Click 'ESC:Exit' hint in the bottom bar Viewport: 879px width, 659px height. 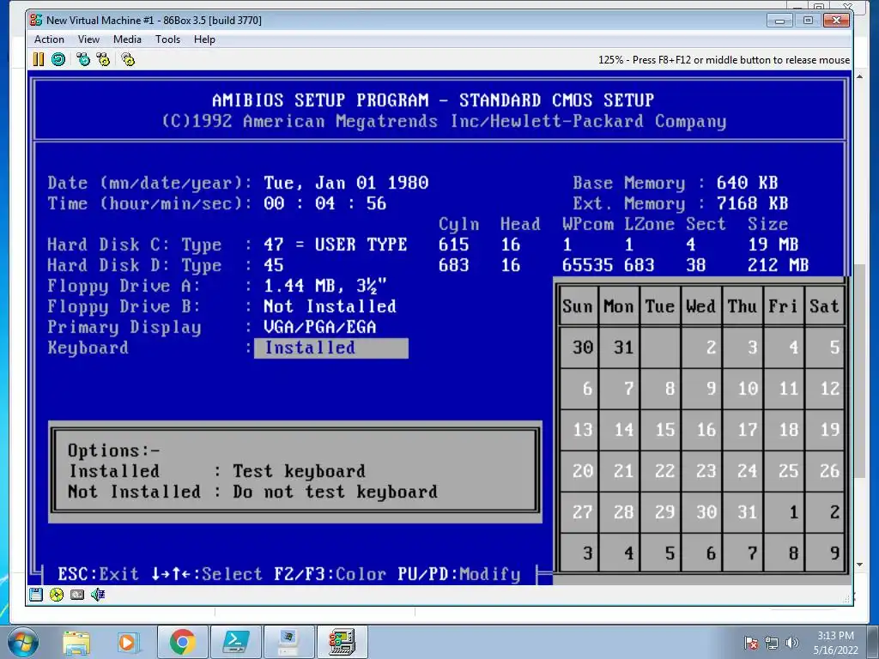(98, 574)
